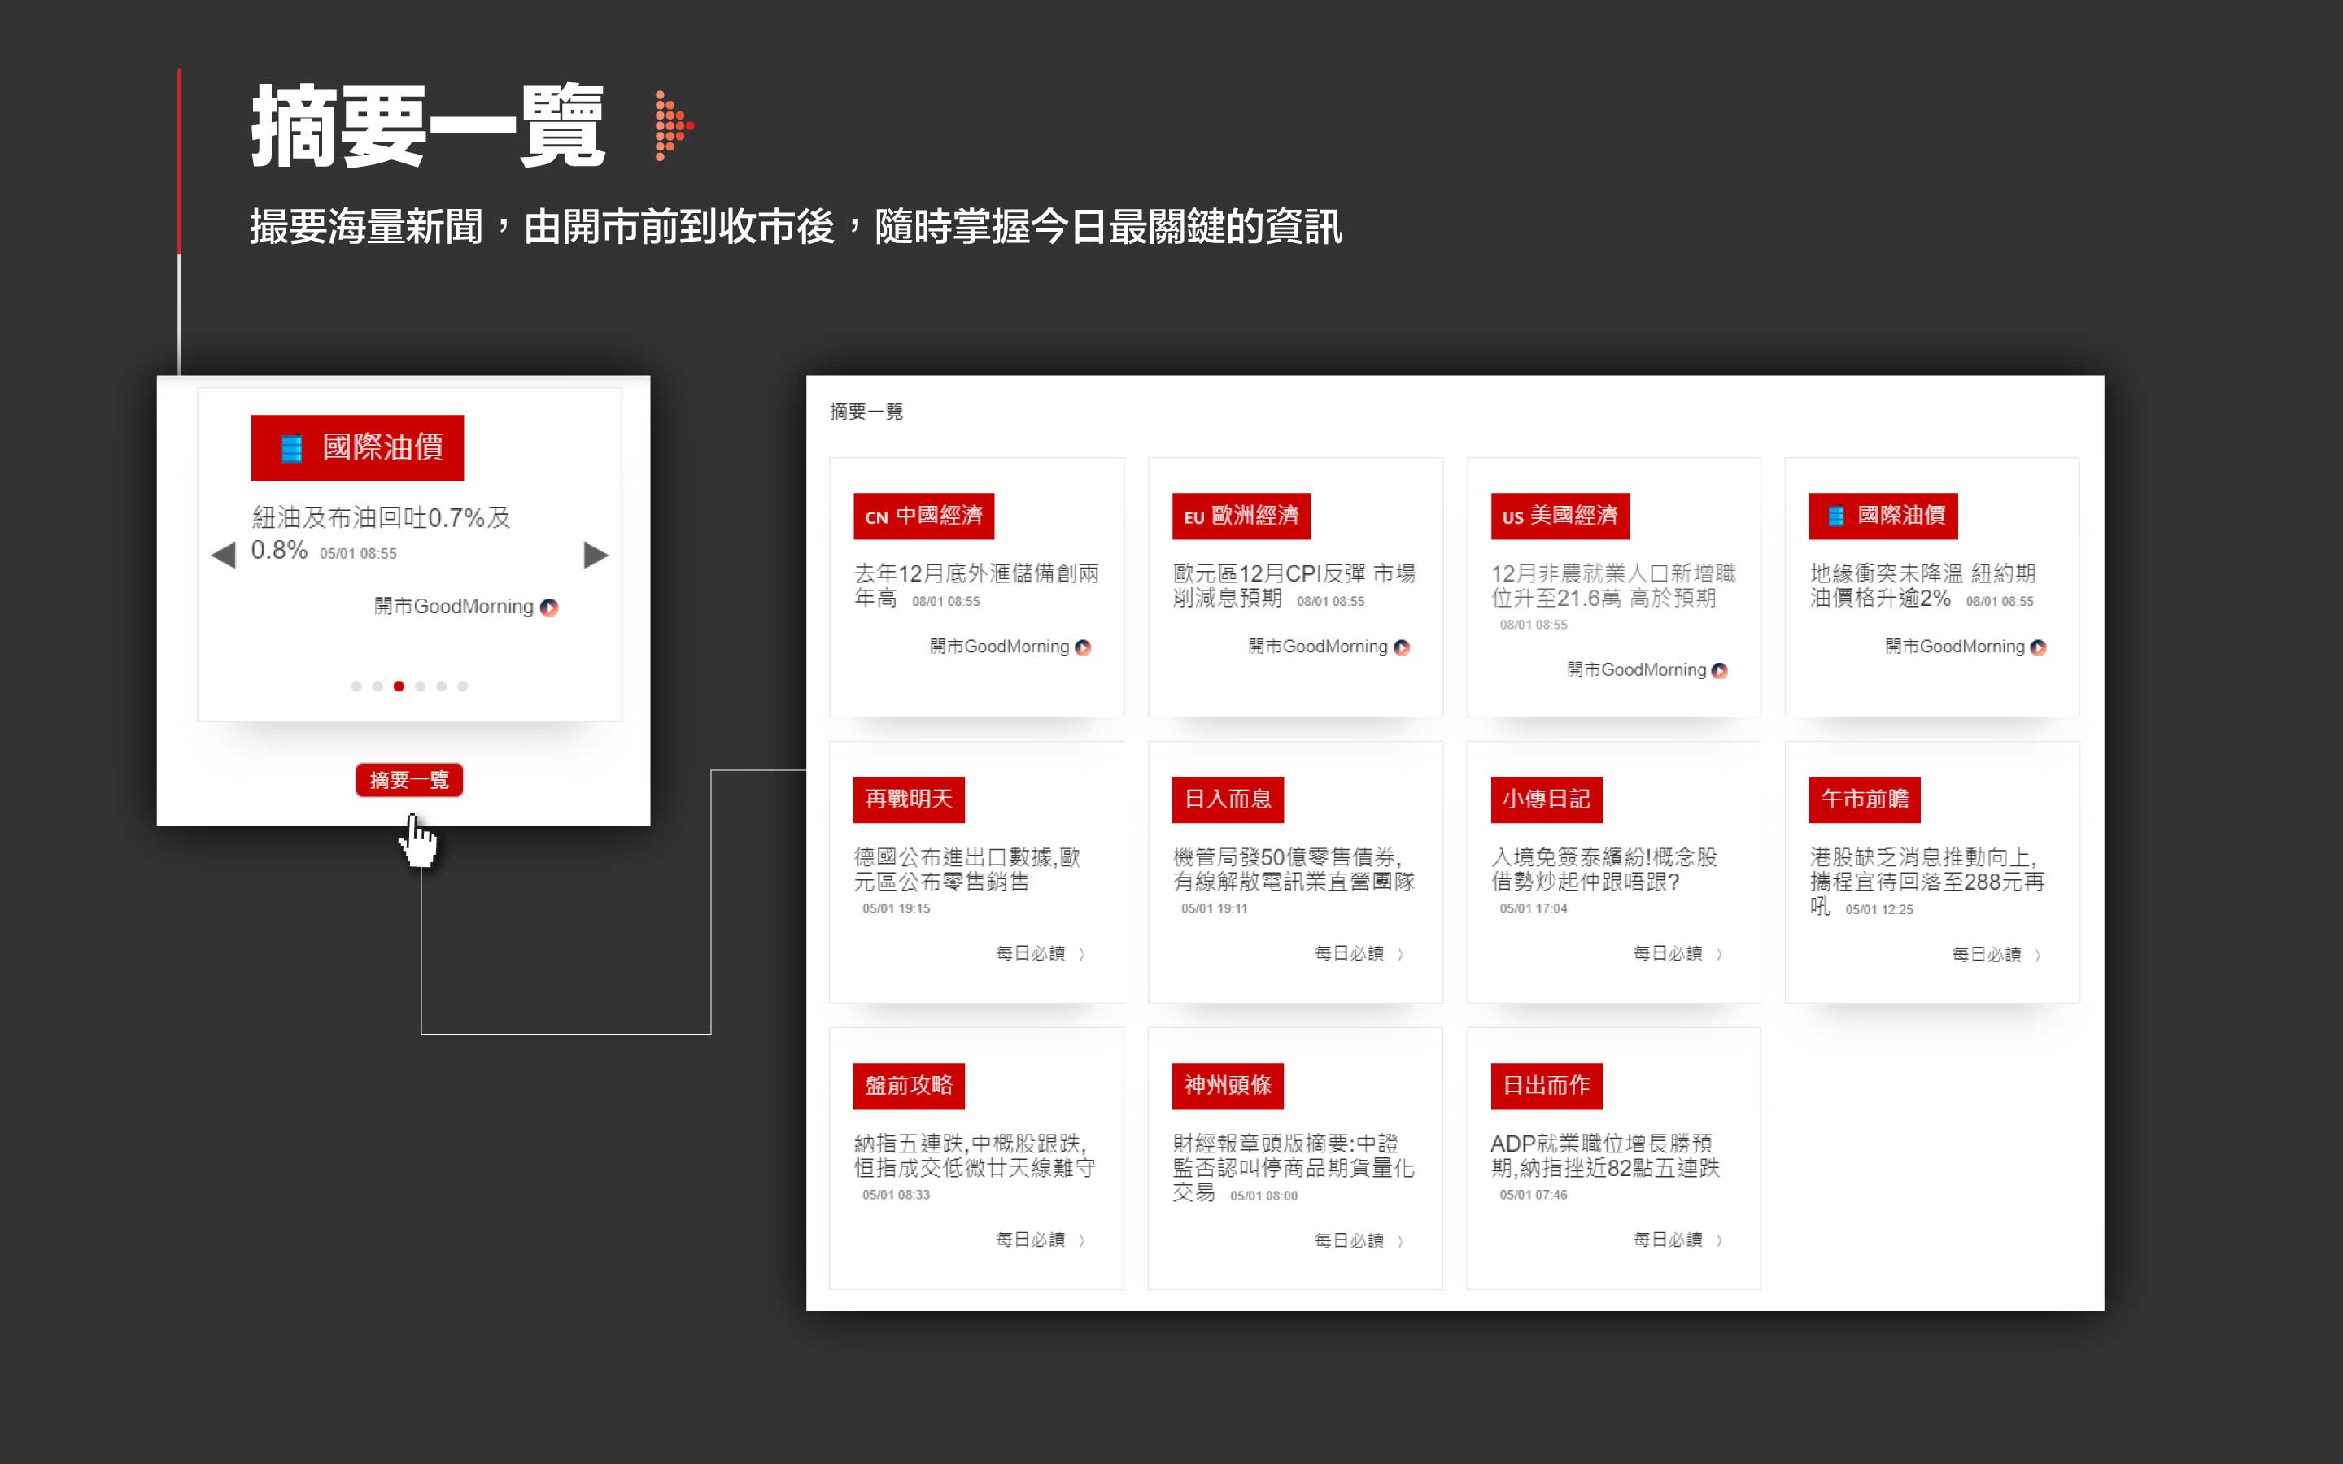Click the left carousel arrow
The height and width of the screenshot is (1464, 2343).
pos(224,555)
